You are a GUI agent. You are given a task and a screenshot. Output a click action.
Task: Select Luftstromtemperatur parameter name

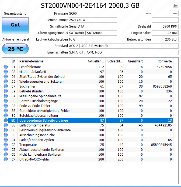click(35, 125)
